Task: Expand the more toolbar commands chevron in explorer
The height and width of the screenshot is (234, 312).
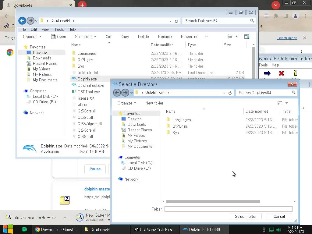Action: (206, 37)
